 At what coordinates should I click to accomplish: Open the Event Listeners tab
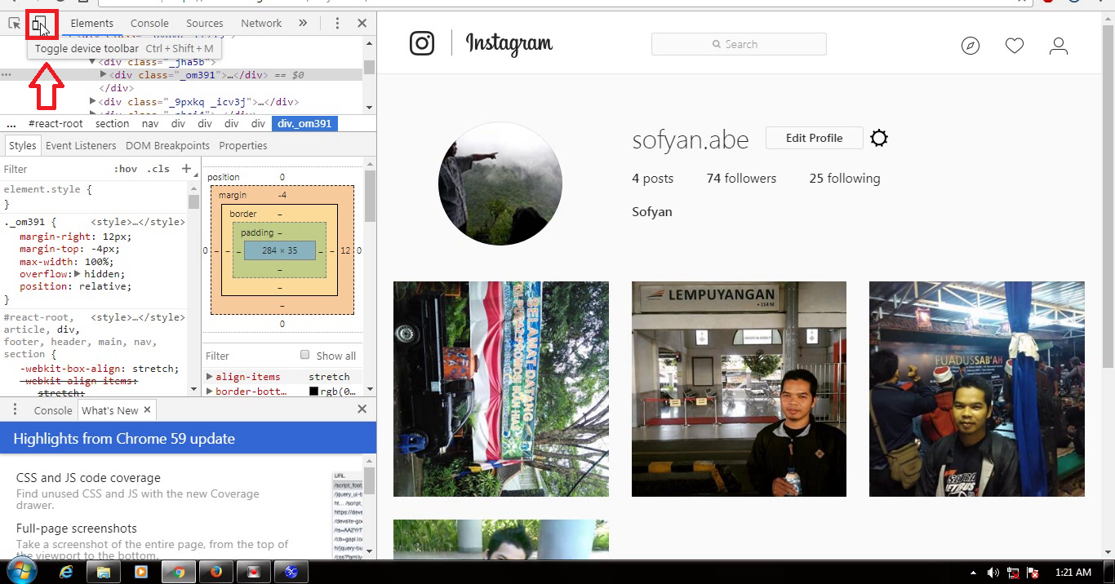81,145
